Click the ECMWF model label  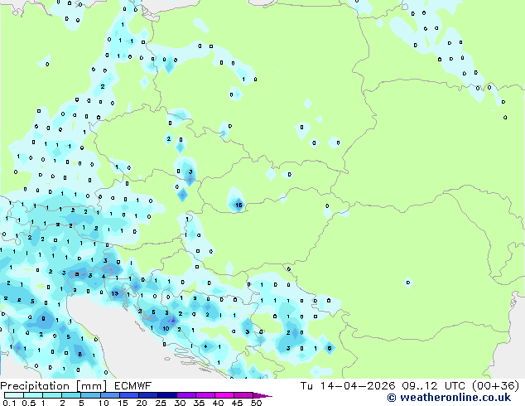pyautogui.click(x=133, y=386)
